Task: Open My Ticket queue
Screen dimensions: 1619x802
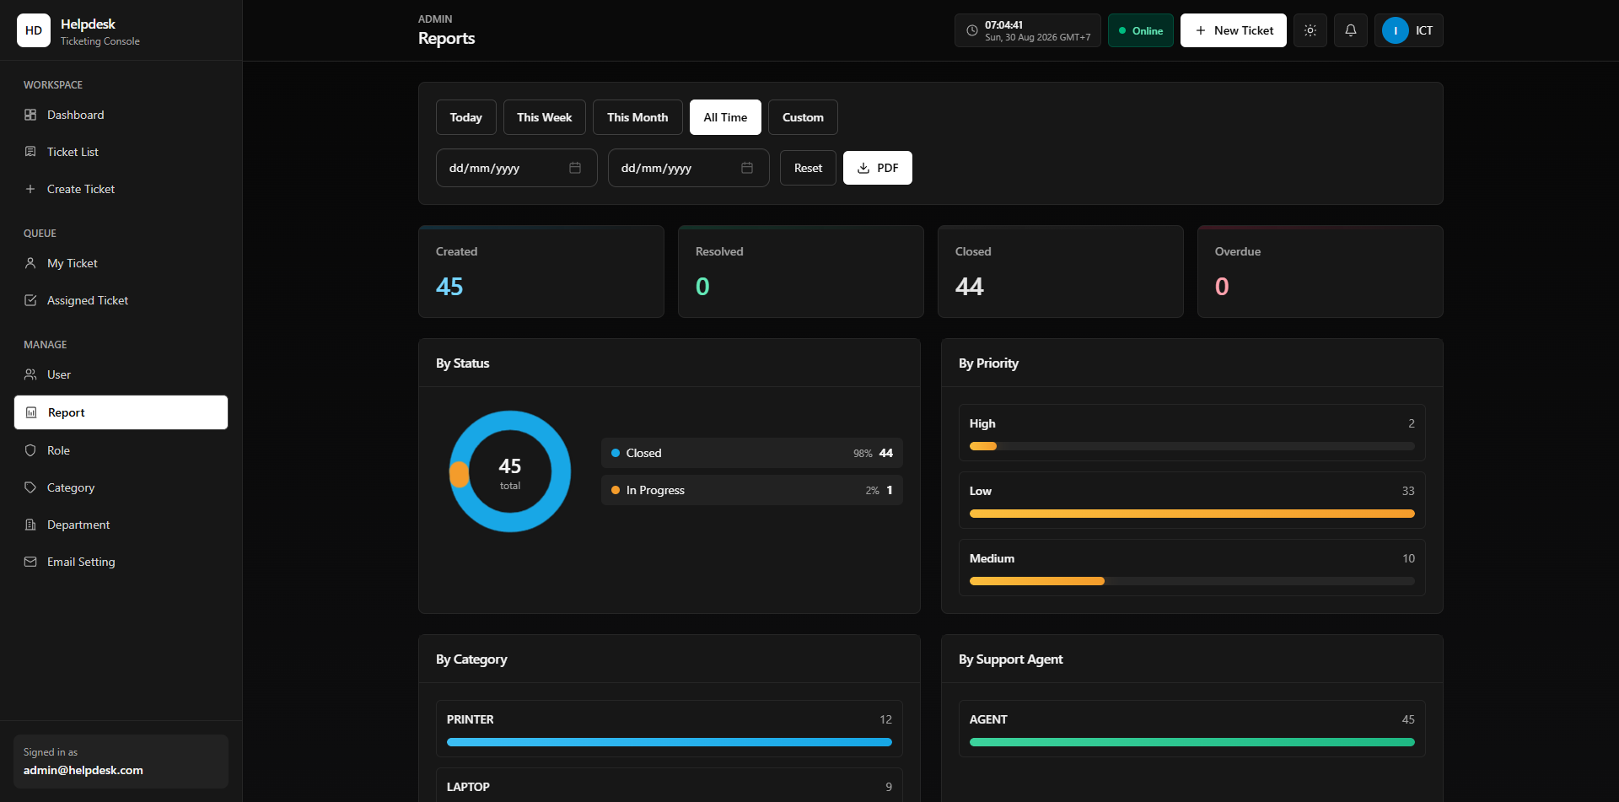Action: coord(121,263)
